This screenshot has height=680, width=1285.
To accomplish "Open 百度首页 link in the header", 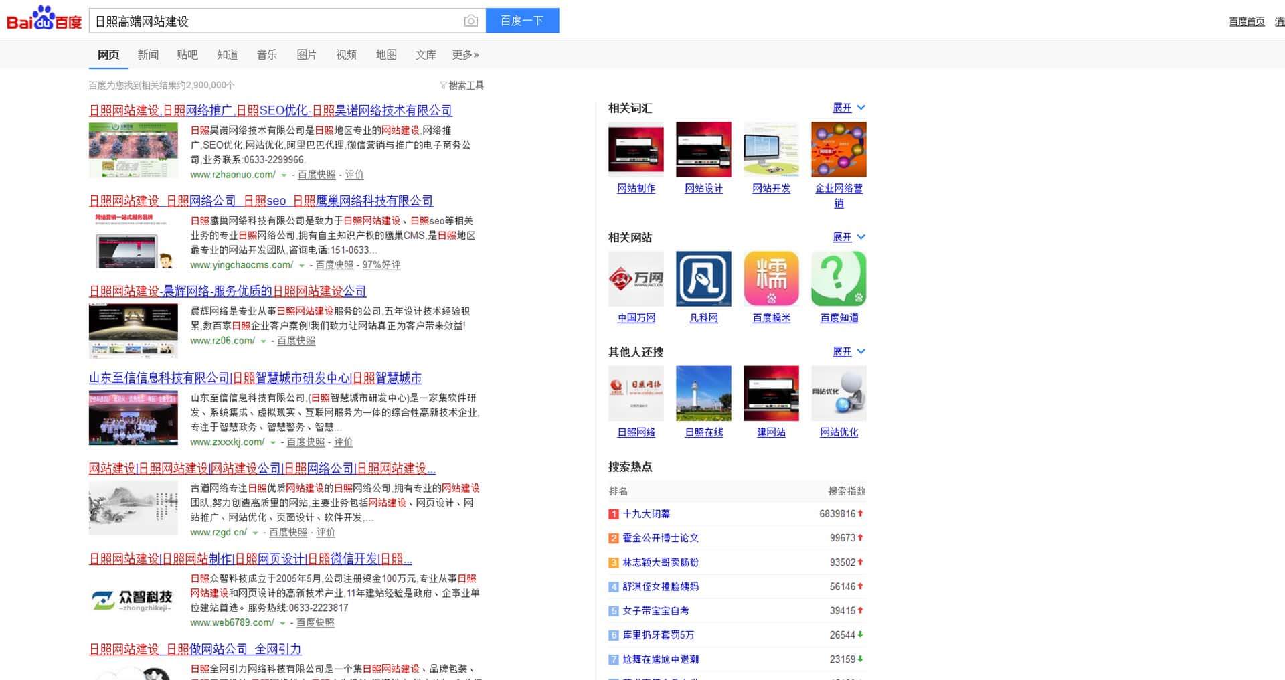I will (x=1247, y=21).
